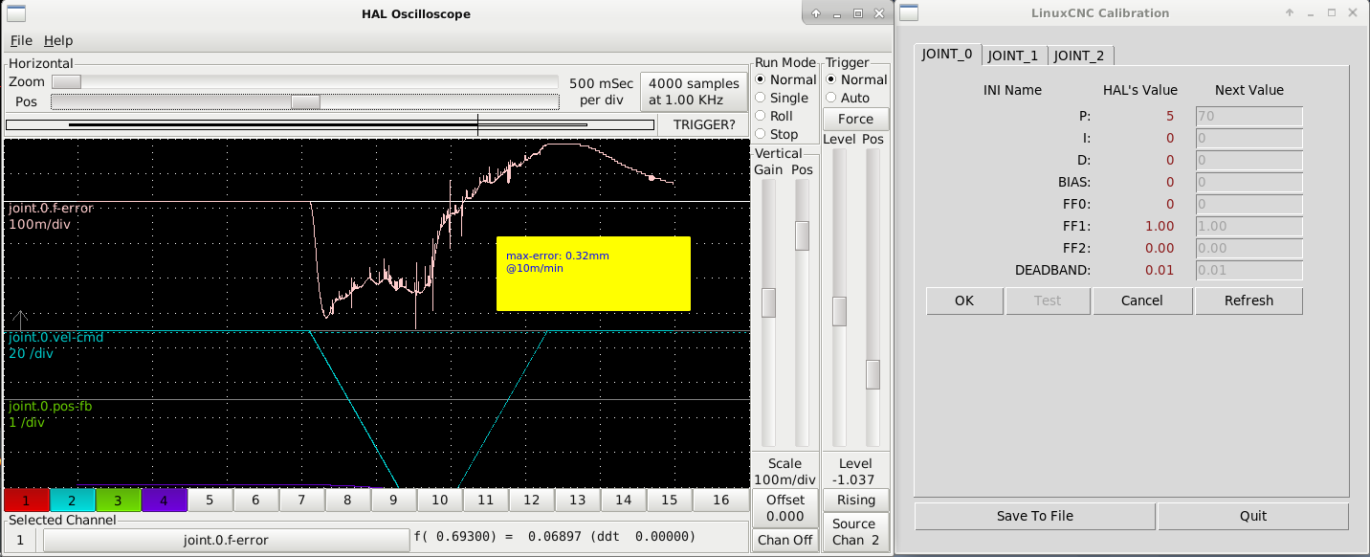
Task: Select channel 7
Action: pos(302,500)
